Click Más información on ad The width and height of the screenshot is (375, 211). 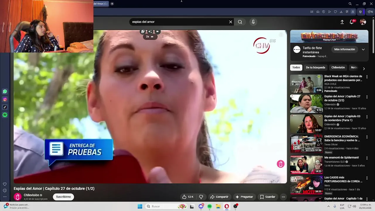(345, 50)
